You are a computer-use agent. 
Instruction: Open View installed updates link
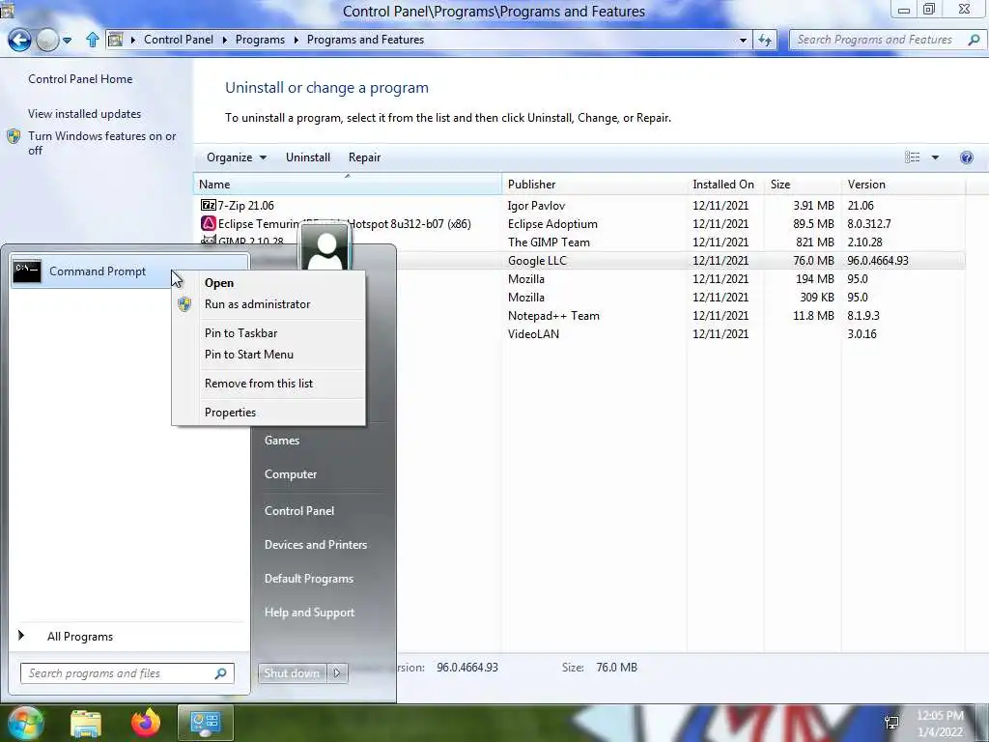(x=85, y=114)
